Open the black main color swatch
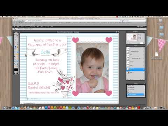 16,70
